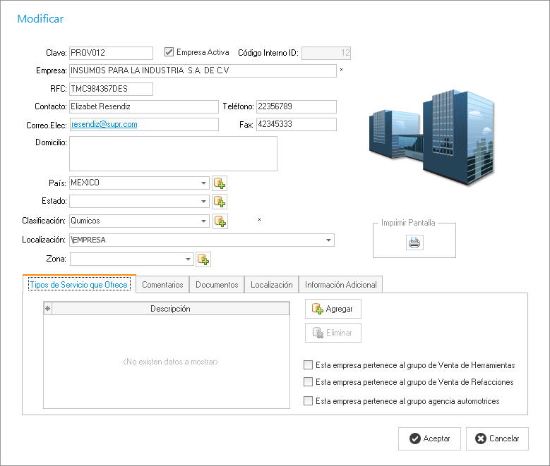The width and height of the screenshot is (550, 466).
Task: Open the Localización dropdown arrow
Action: pyautogui.click(x=328, y=240)
